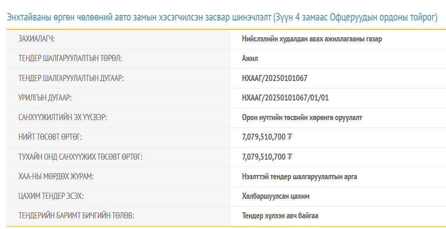Click the ЦАХИМ ТЕНДЕР ЭСЭХ label
The image size is (446, 229).
point(51,196)
